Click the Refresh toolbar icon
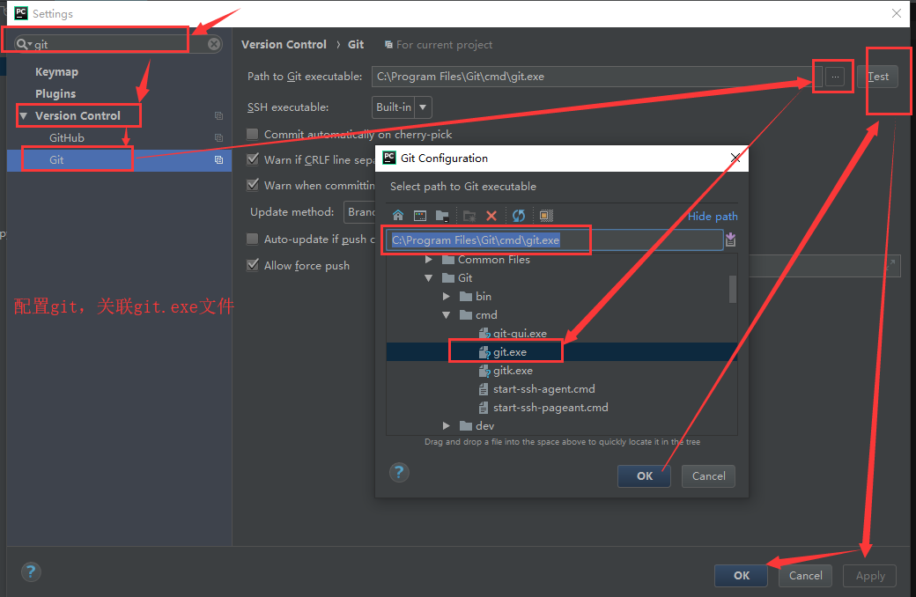 [x=518, y=216]
